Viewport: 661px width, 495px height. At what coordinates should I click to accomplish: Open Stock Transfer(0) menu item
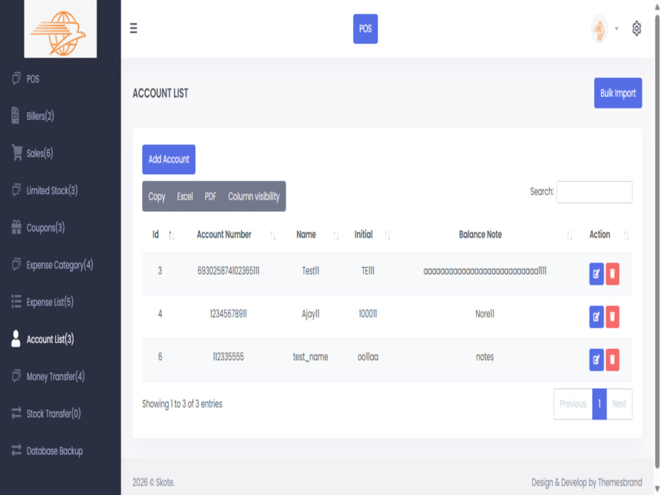54,414
